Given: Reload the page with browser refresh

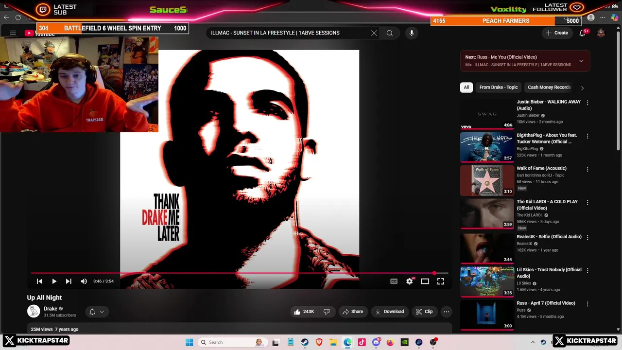Looking at the screenshot, I should tap(18, 17).
